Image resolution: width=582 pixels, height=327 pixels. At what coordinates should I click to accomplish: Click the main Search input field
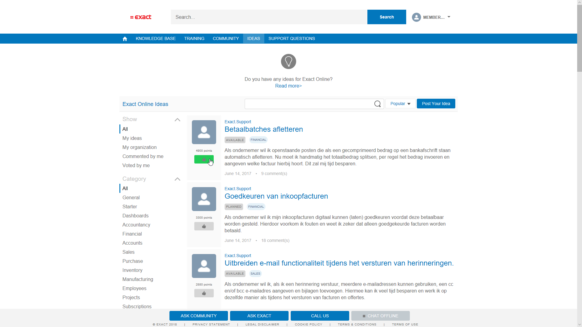(x=269, y=17)
